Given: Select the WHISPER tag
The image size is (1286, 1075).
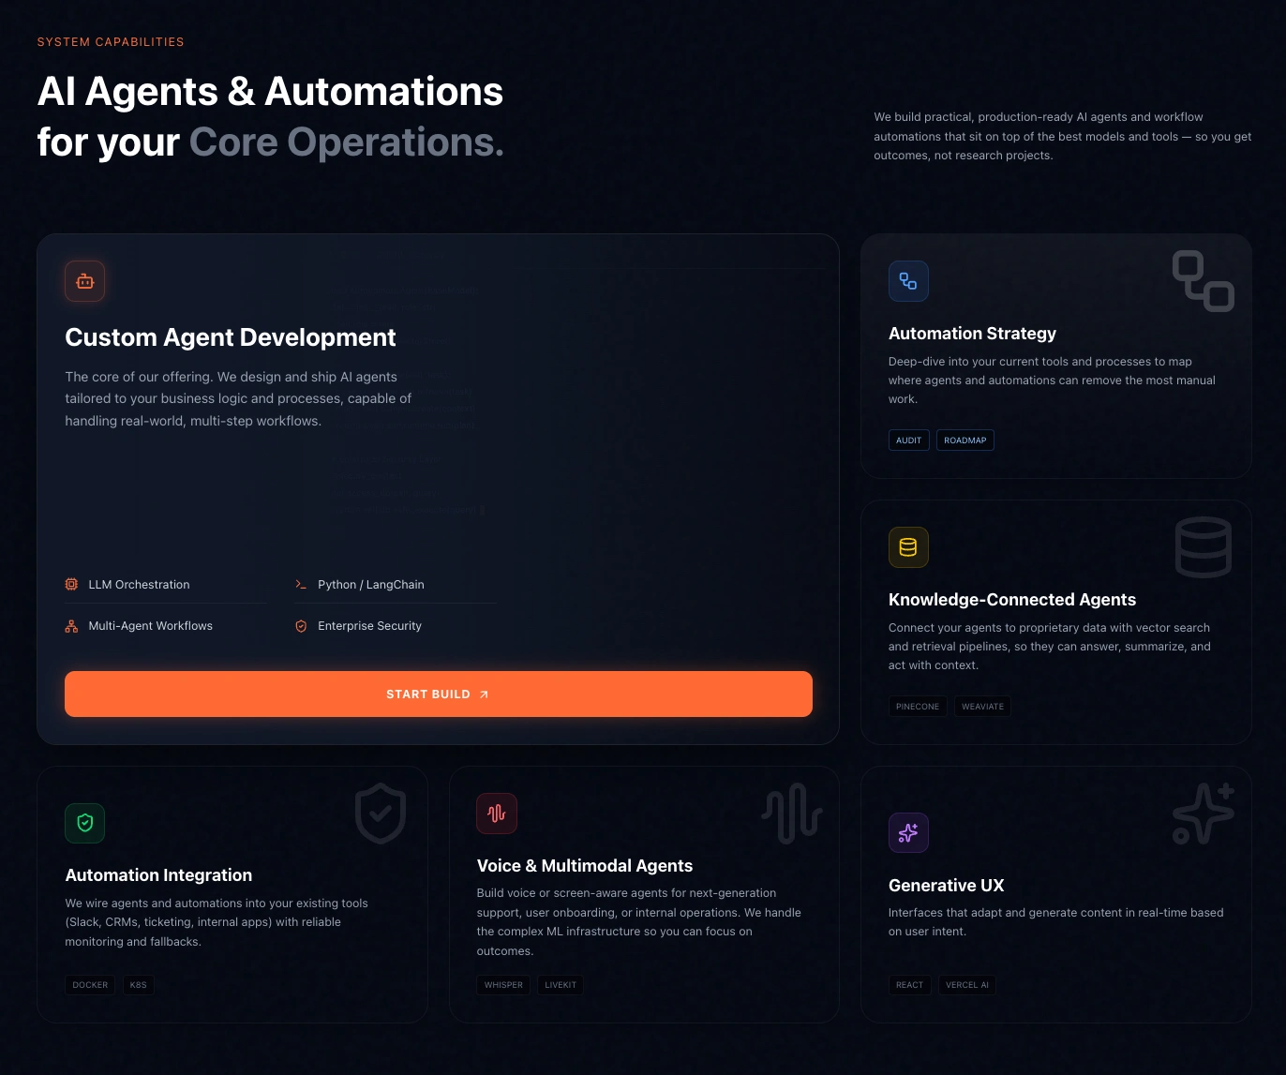Looking at the screenshot, I should pos(503,985).
